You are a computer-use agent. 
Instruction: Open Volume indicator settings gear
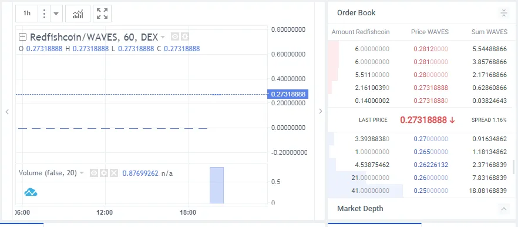tap(104, 173)
